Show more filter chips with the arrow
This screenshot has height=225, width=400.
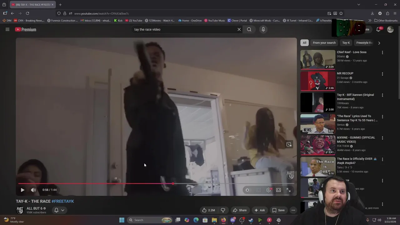(379, 43)
